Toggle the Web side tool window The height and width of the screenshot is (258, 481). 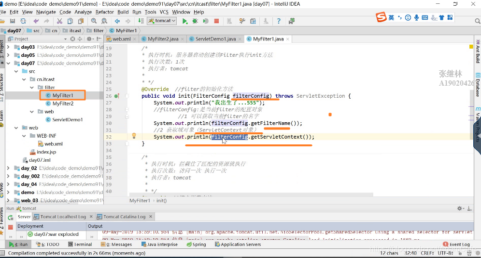2,190
